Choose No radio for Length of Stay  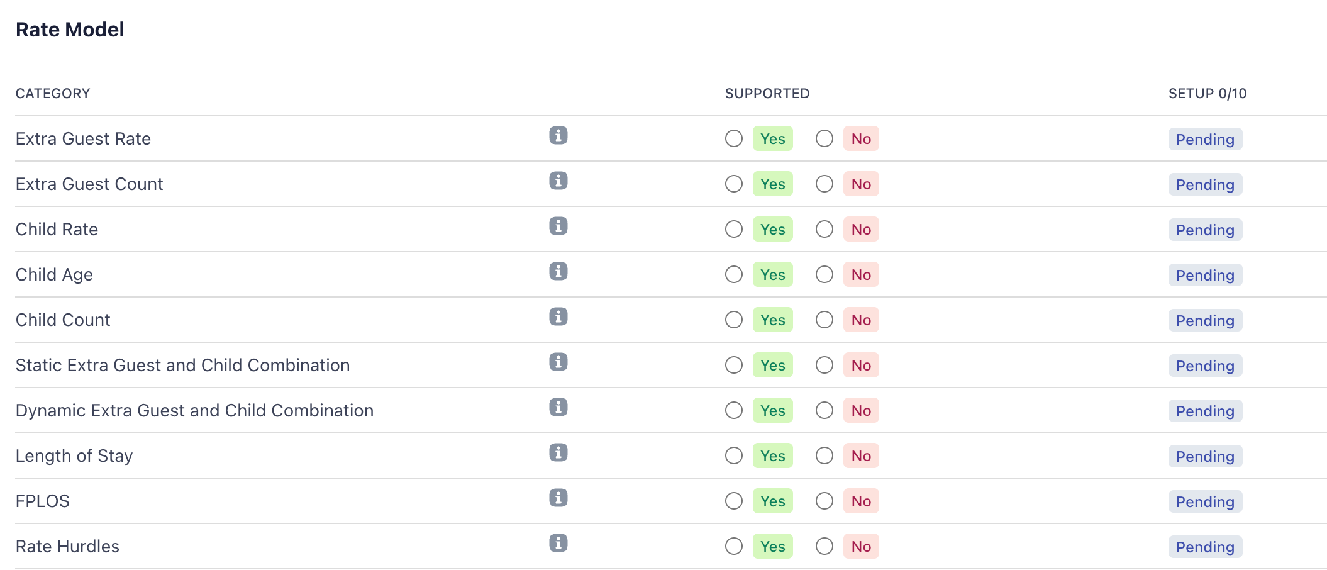point(825,456)
